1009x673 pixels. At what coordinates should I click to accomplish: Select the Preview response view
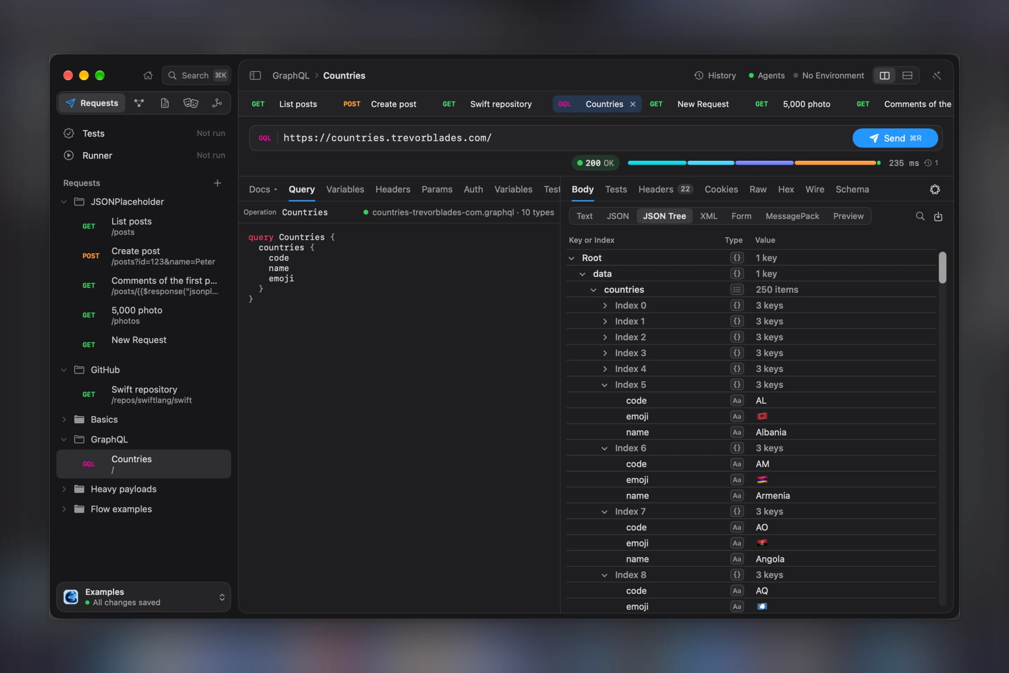[x=848, y=216]
